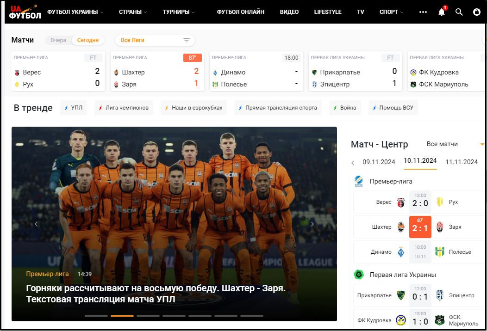Viewport: 487px width, 331px height.
Task: Open ФК Кудровка 1:0 score in Матч-Центр
Action: (x=420, y=320)
